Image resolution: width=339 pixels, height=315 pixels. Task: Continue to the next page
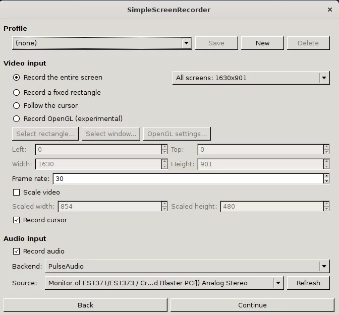pos(252,305)
